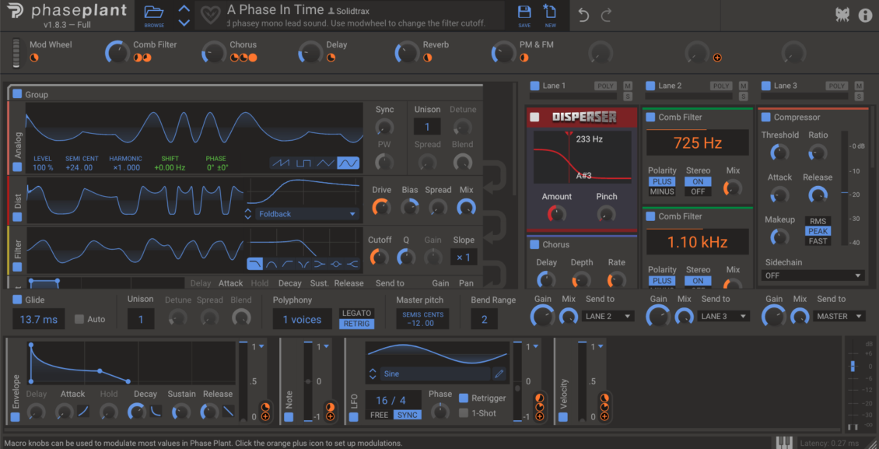This screenshot has height=449, width=879.
Task: Toggle Lane 1 enable box
Action: [534, 86]
